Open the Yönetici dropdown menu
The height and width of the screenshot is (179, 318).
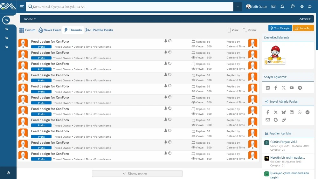point(30,19)
